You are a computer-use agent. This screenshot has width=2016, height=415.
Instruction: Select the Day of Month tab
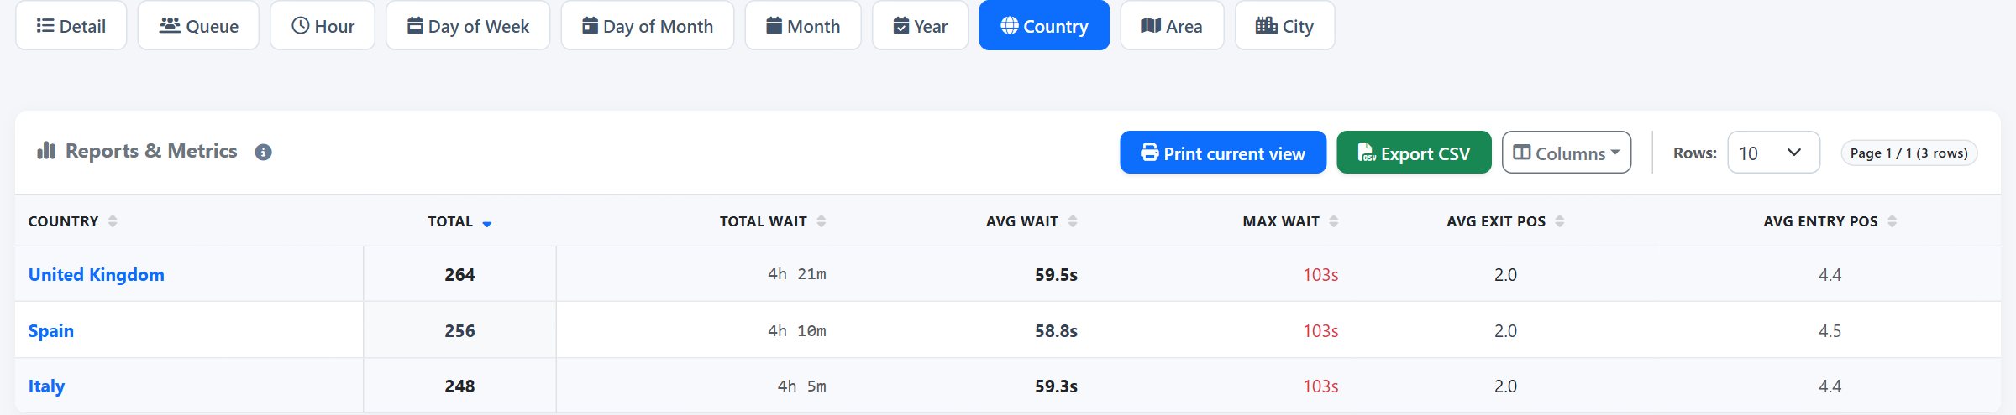click(648, 26)
